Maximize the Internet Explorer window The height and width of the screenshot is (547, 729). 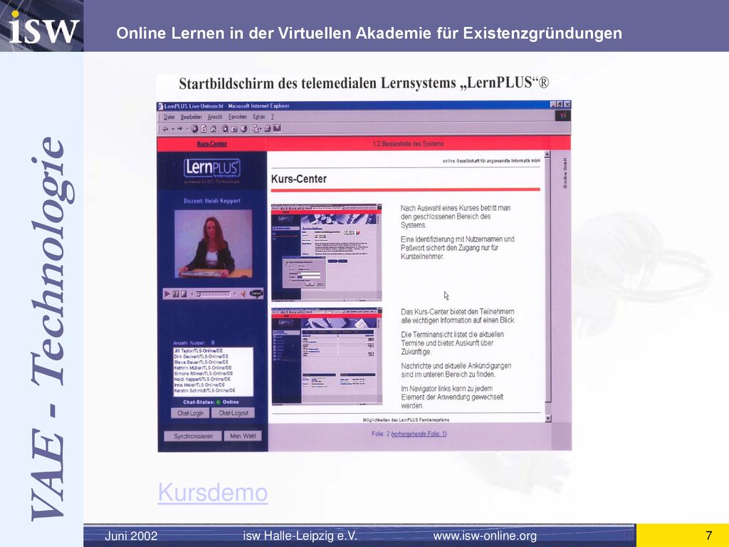pyautogui.click(x=560, y=105)
